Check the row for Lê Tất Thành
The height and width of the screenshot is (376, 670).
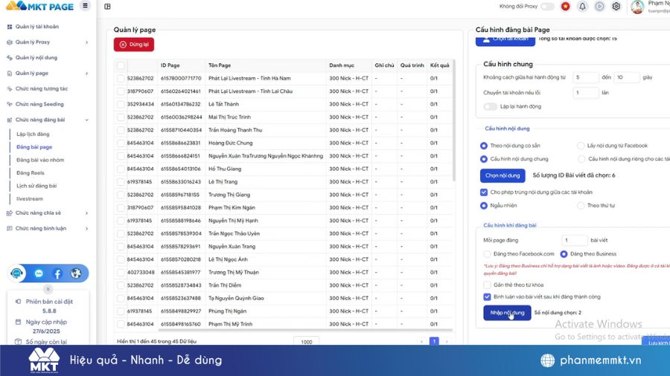click(121, 105)
